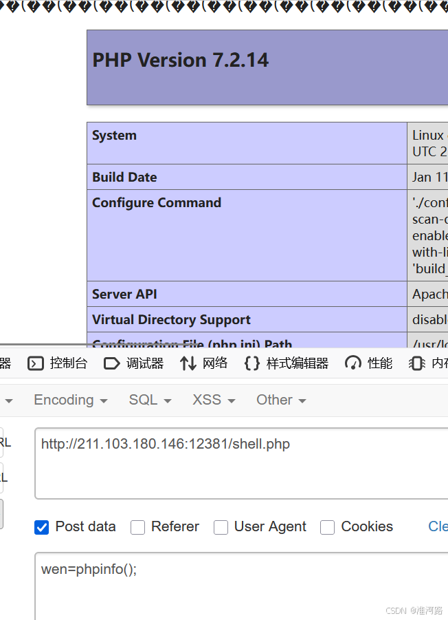Expand the Encoding dropdown menu

click(x=71, y=400)
